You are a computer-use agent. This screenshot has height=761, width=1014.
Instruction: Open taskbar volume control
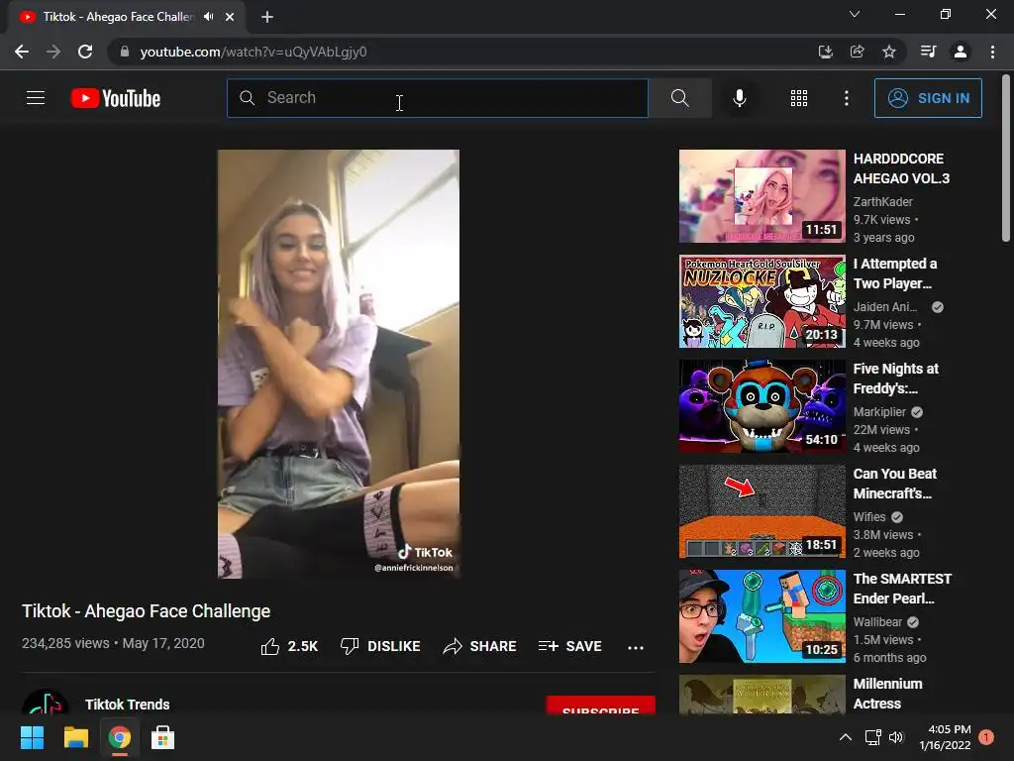coord(896,737)
